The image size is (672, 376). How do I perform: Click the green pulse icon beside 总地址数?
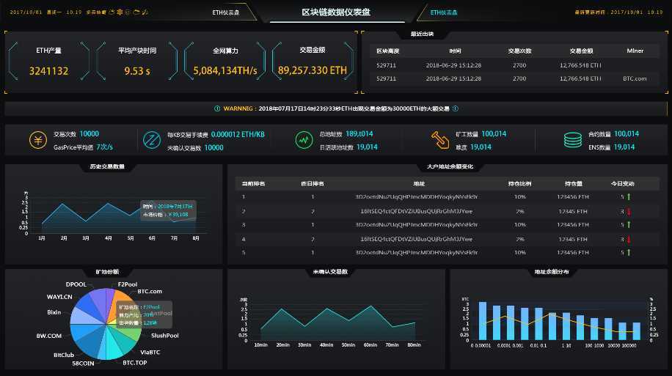(x=304, y=140)
